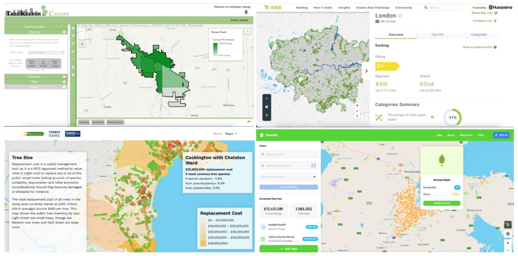Open Ranking in the HUGSI navigation
The image size is (518, 256).
coord(302,7)
